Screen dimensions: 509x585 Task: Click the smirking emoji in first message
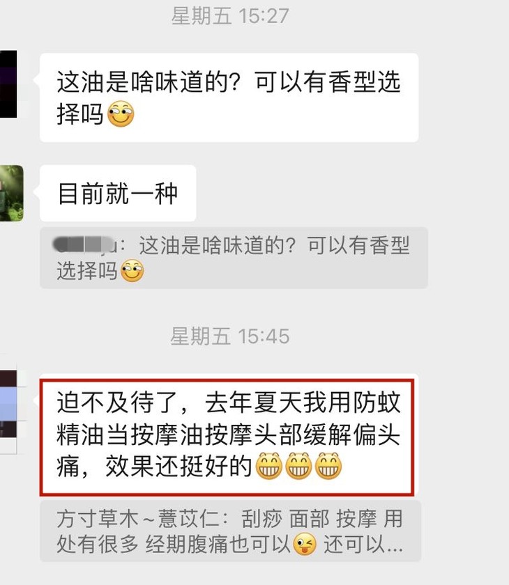(121, 114)
